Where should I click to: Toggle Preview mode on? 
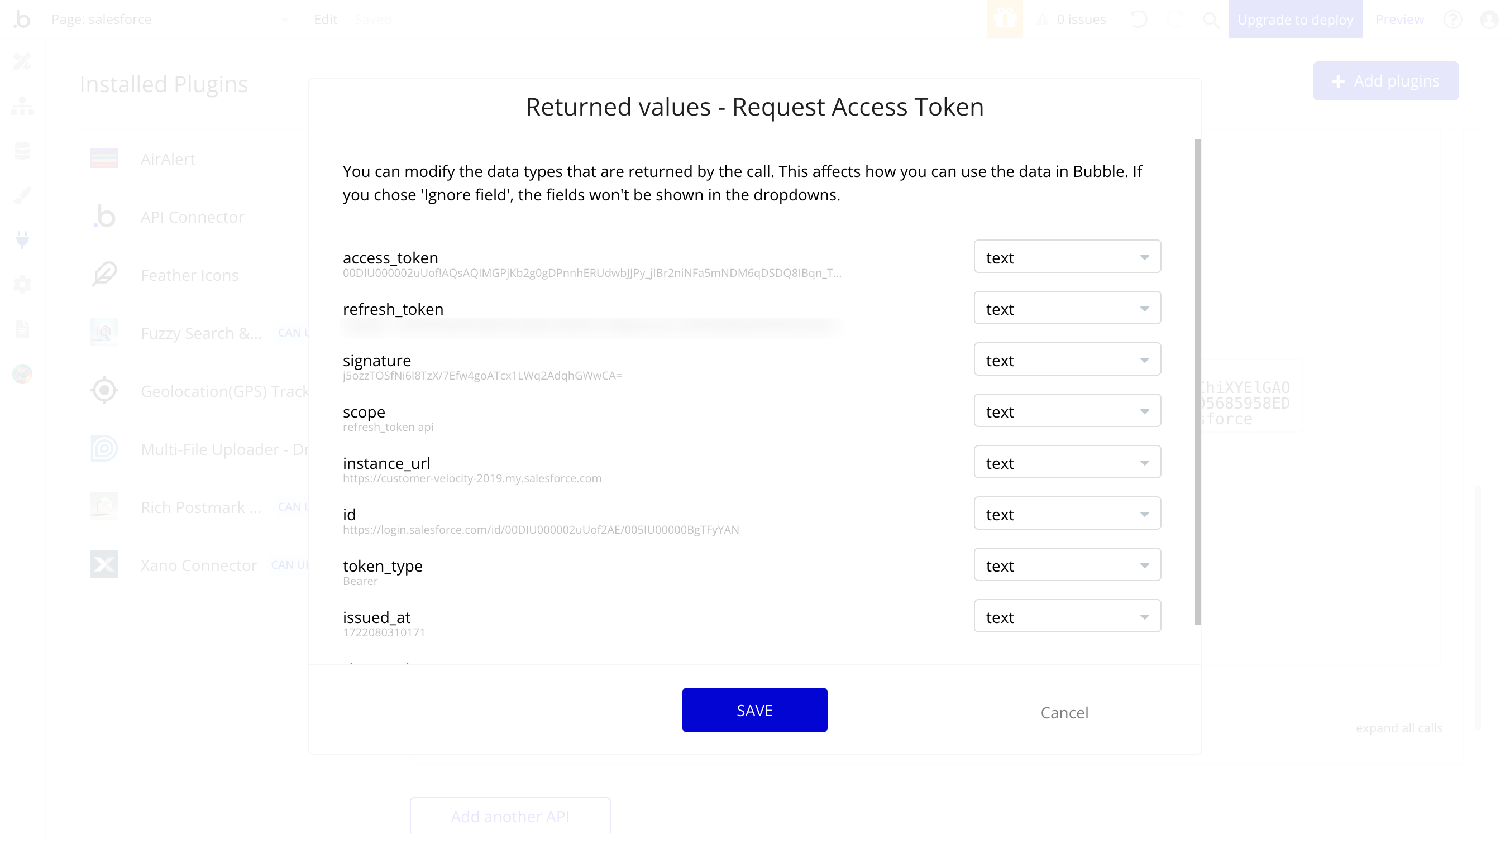coord(1400,18)
